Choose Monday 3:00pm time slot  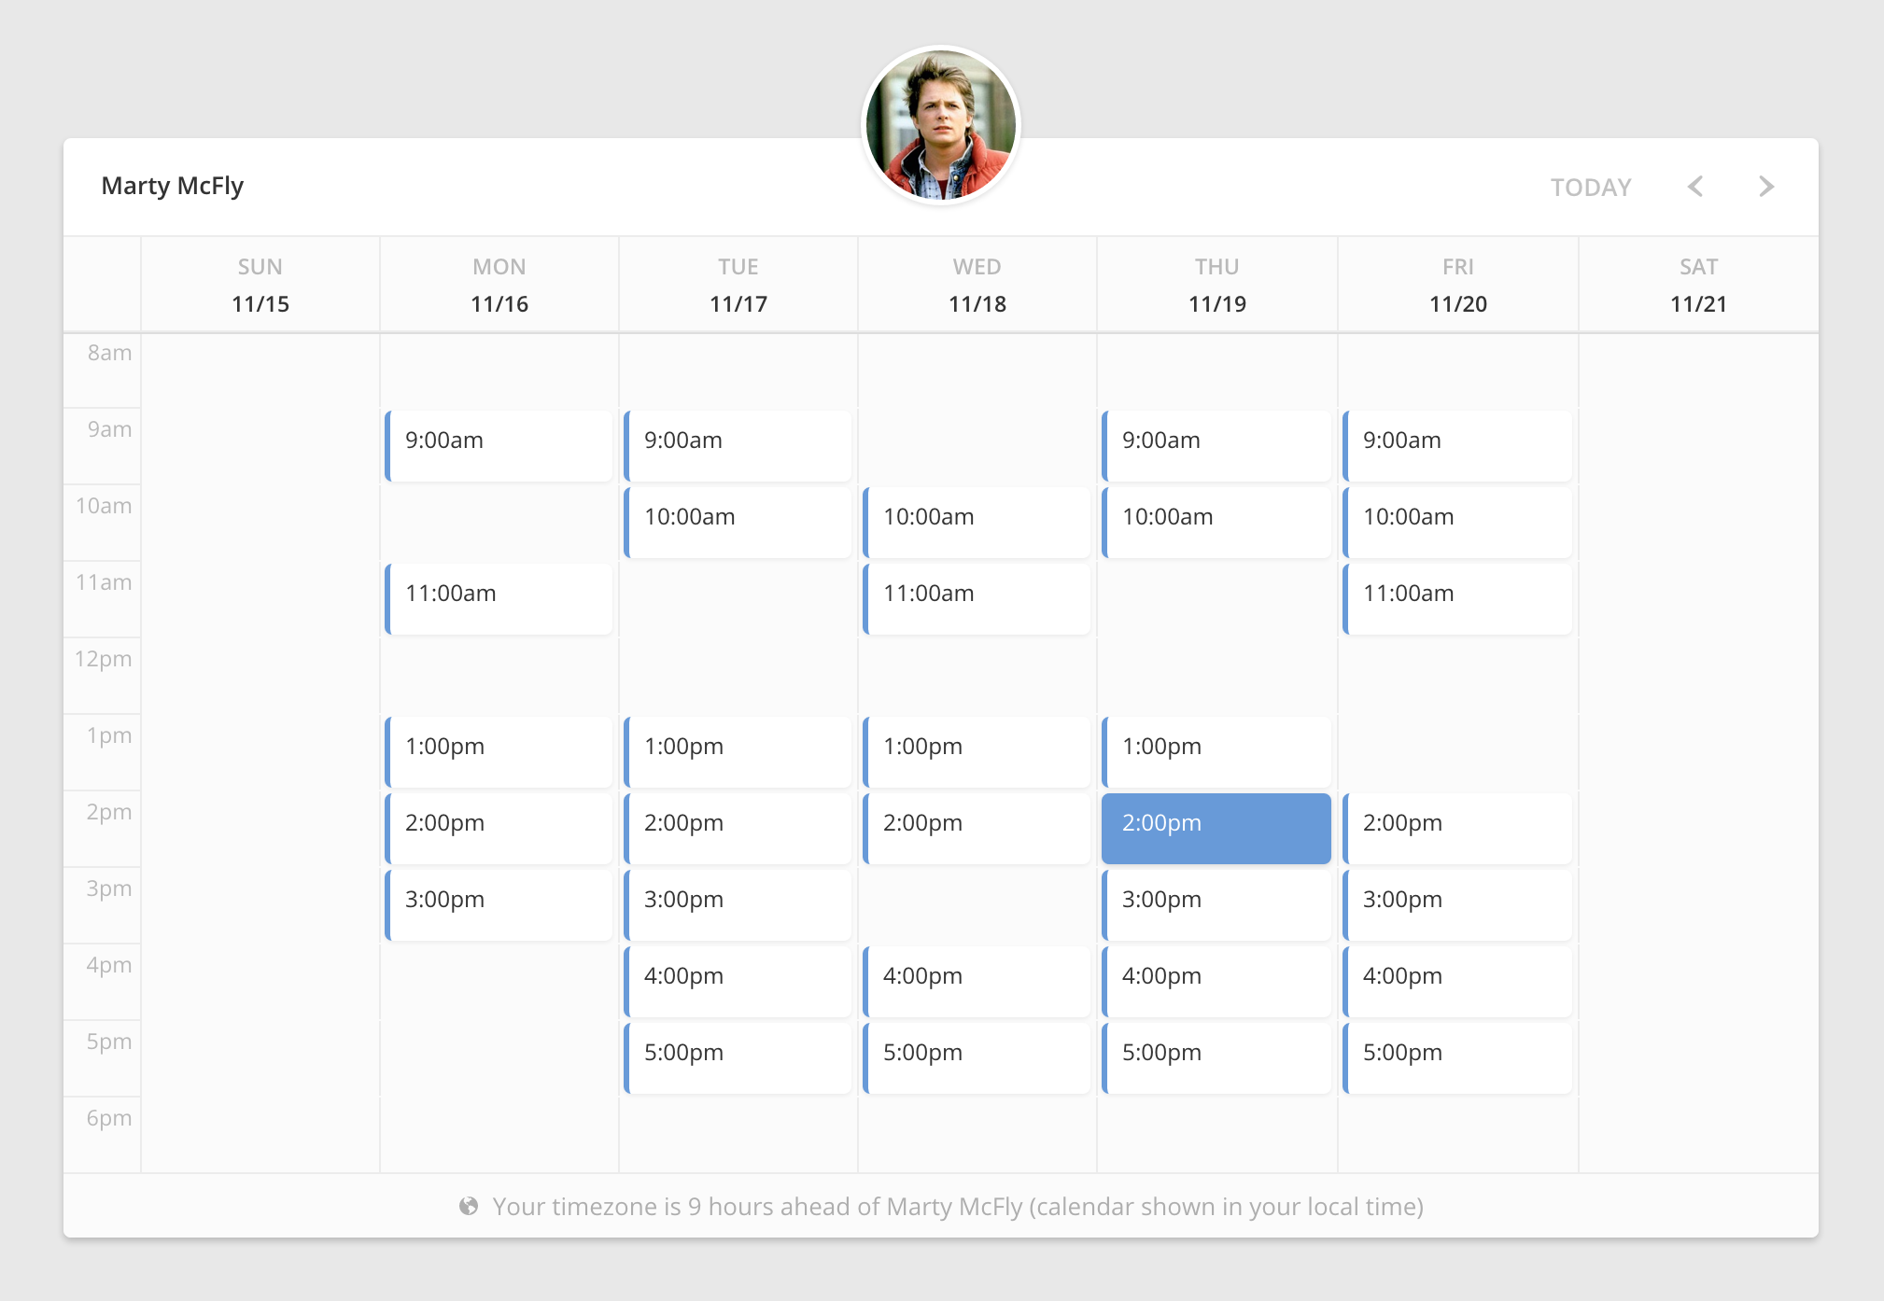pos(499,904)
